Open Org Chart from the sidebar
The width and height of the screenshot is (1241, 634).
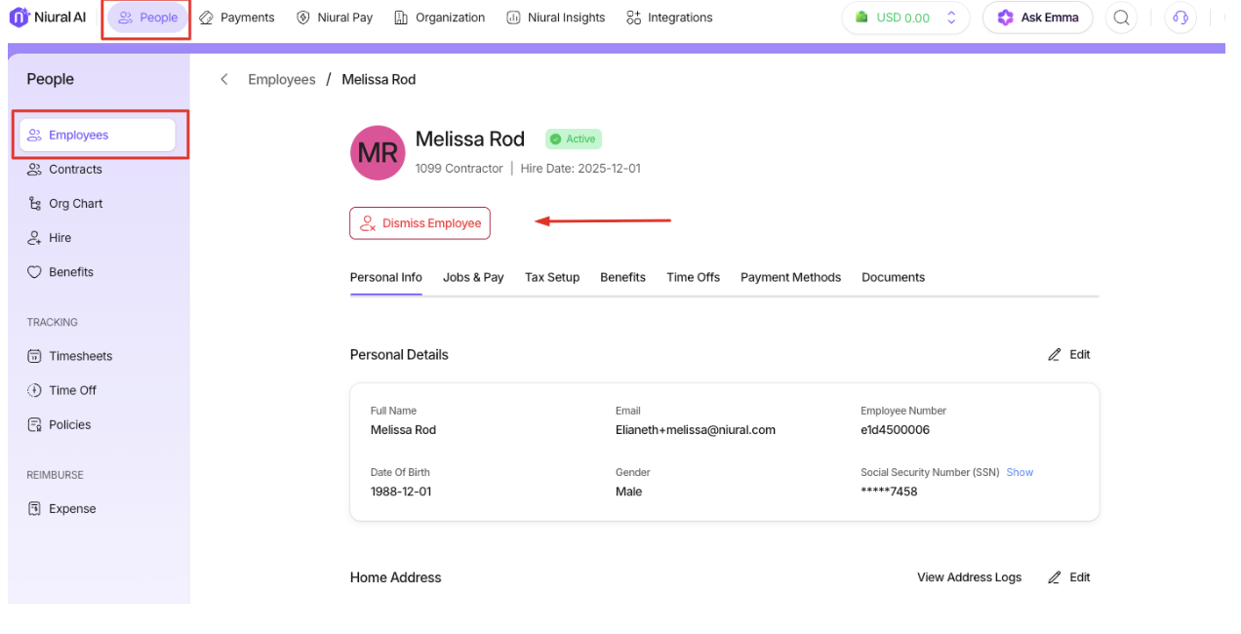click(x=75, y=204)
